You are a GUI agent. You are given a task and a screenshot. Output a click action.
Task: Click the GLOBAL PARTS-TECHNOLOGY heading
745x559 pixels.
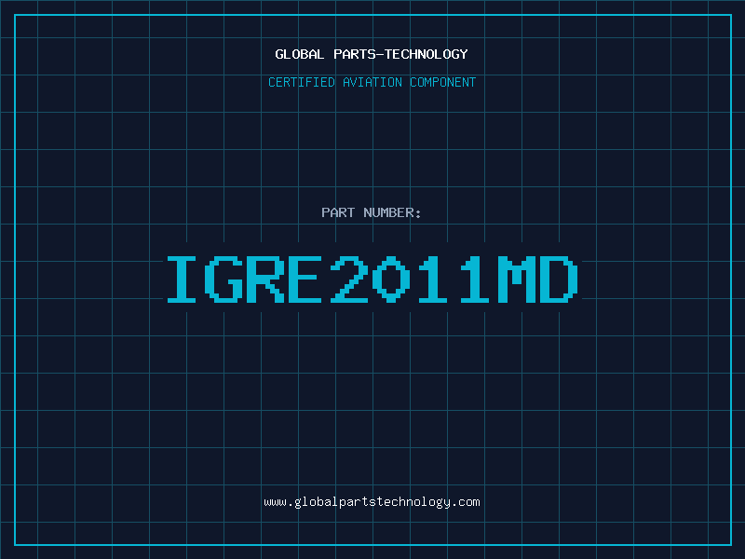click(372, 54)
